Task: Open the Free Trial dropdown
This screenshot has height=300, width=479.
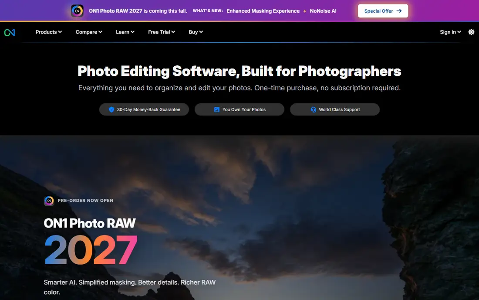Action: 161,32
